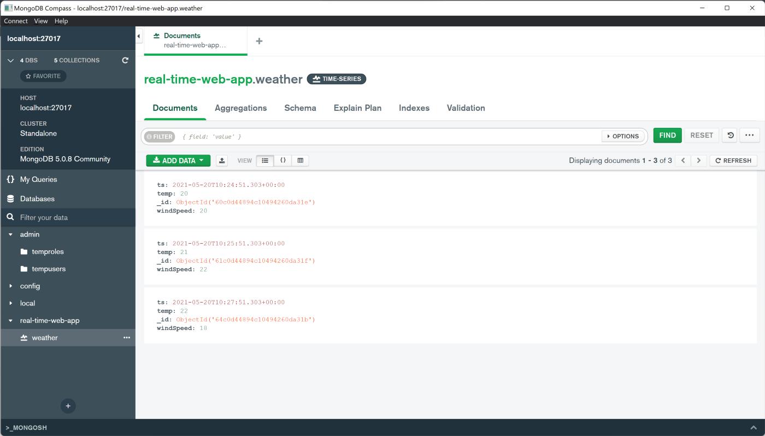Open the more options ellipsis menu
This screenshot has height=436, width=765.
click(749, 135)
